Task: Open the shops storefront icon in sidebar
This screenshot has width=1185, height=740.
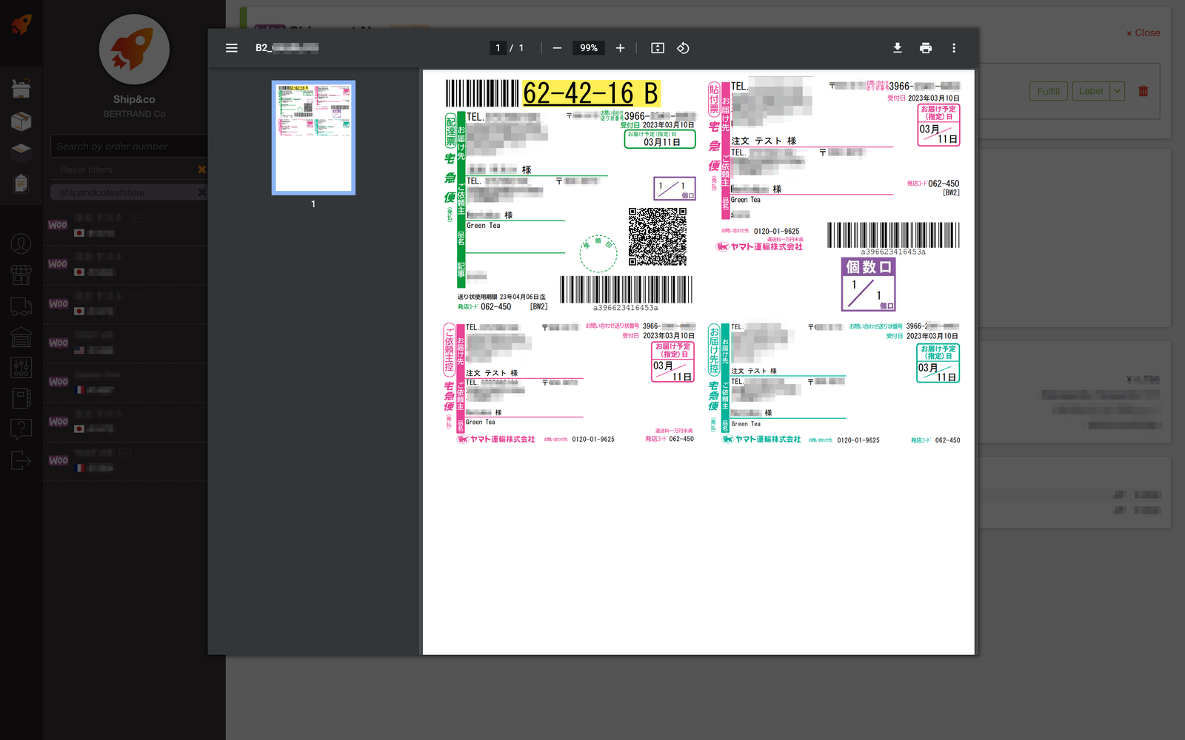Action: tap(21, 275)
